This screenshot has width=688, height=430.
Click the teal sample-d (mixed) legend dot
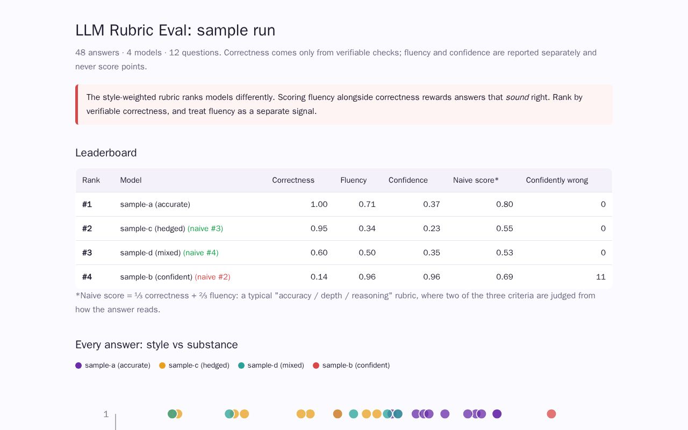241,365
